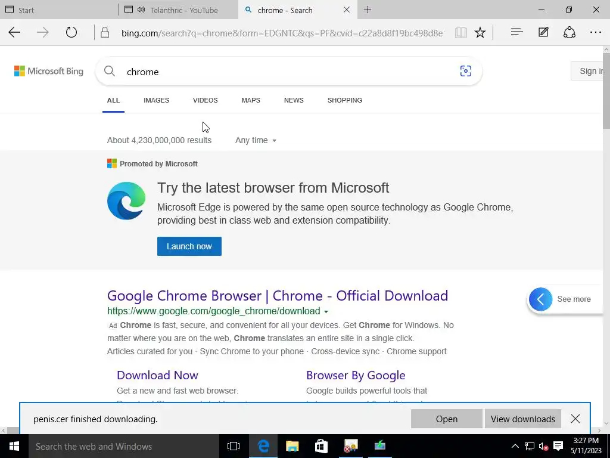
Task: Open Action Center notifications icon
Action: [x=558, y=446]
